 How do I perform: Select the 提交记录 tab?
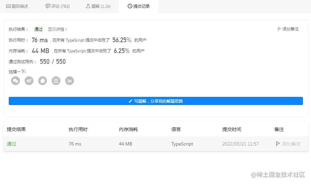coord(138,6)
